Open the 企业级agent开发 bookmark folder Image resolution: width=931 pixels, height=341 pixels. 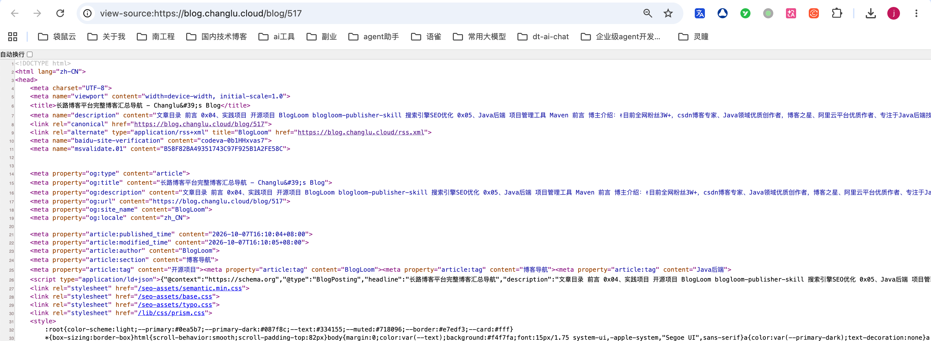click(621, 36)
